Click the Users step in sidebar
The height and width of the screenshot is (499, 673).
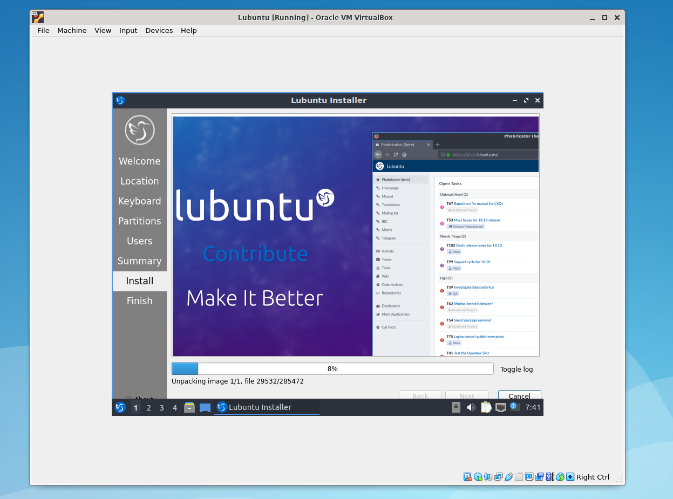(140, 241)
